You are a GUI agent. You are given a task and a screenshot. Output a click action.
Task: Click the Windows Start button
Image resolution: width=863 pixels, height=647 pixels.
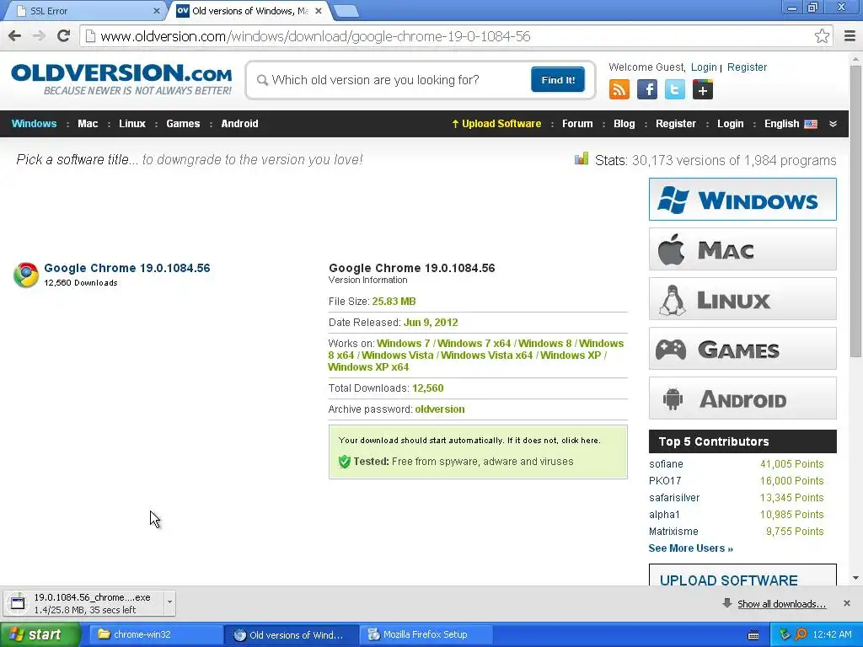click(x=40, y=634)
